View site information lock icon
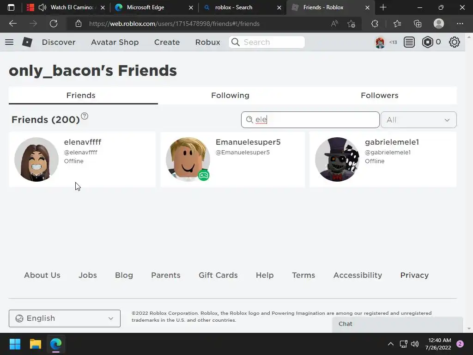This screenshot has width=473, height=355. (x=79, y=24)
